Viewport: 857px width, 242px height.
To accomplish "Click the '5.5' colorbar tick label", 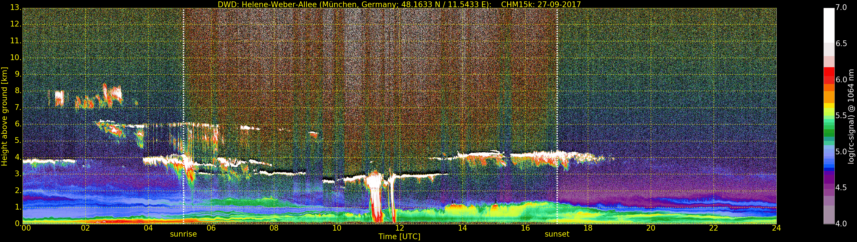I will pyautogui.click(x=841, y=116).
